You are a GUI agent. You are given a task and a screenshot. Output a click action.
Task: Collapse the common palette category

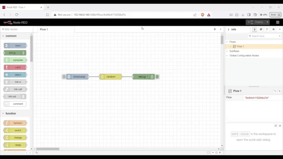pos(3,36)
